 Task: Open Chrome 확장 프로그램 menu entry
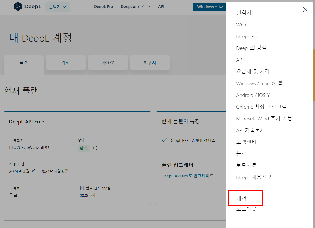[261, 107]
